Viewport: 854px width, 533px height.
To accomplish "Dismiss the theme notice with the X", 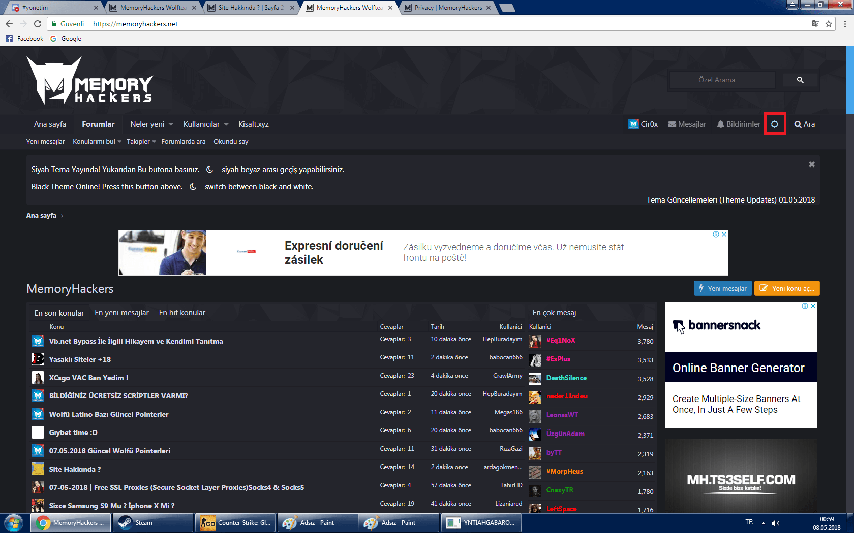I will click(811, 164).
